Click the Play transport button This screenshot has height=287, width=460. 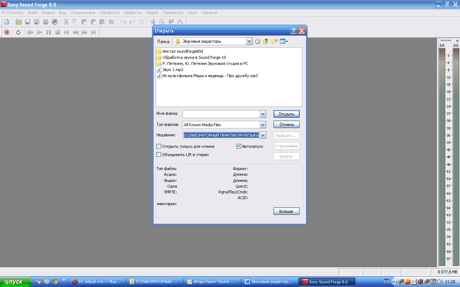(x=40, y=32)
